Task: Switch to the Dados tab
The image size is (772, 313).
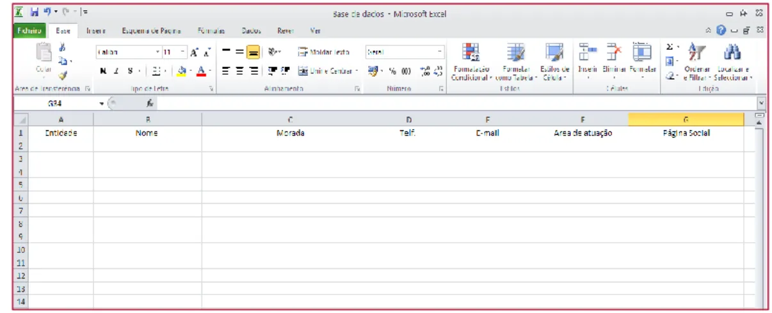Action: (x=251, y=31)
